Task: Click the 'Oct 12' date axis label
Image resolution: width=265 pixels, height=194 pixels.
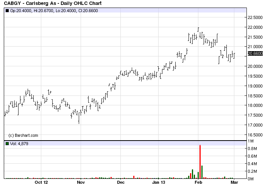Action: (x=41, y=182)
